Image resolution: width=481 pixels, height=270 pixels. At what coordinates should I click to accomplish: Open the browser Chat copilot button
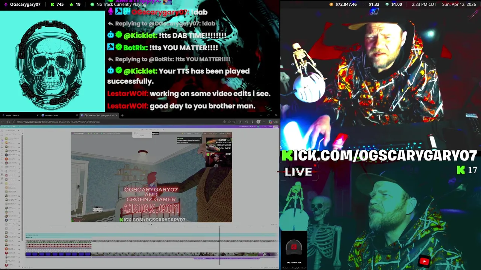click(273, 122)
